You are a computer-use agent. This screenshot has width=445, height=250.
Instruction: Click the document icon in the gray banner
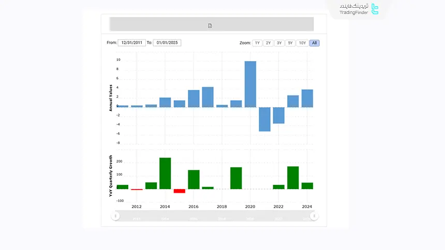[x=210, y=25]
